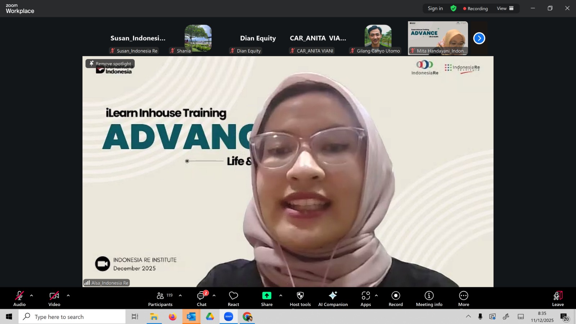Show next participants with blue arrow

pyautogui.click(x=479, y=38)
